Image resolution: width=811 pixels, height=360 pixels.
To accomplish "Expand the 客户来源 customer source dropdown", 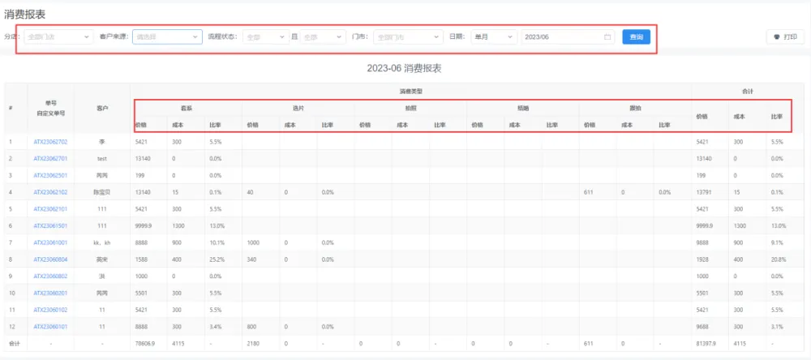I will click(x=167, y=37).
